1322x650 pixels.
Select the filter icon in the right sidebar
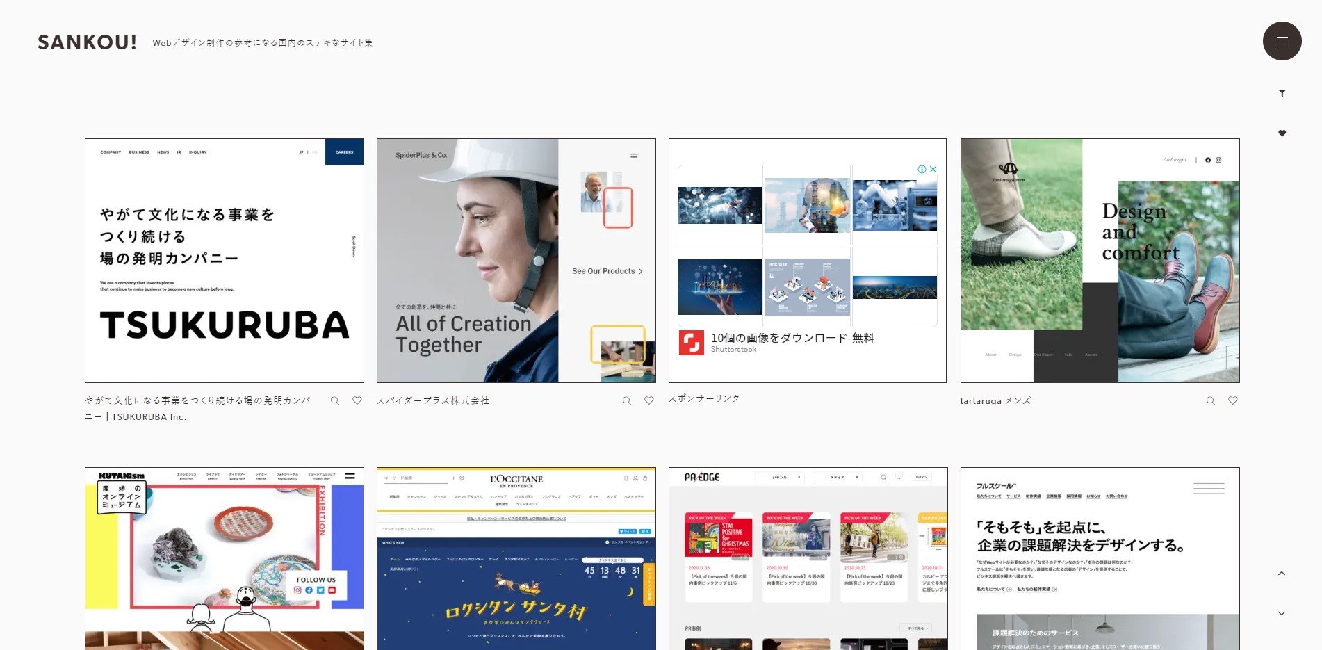(x=1282, y=93)
